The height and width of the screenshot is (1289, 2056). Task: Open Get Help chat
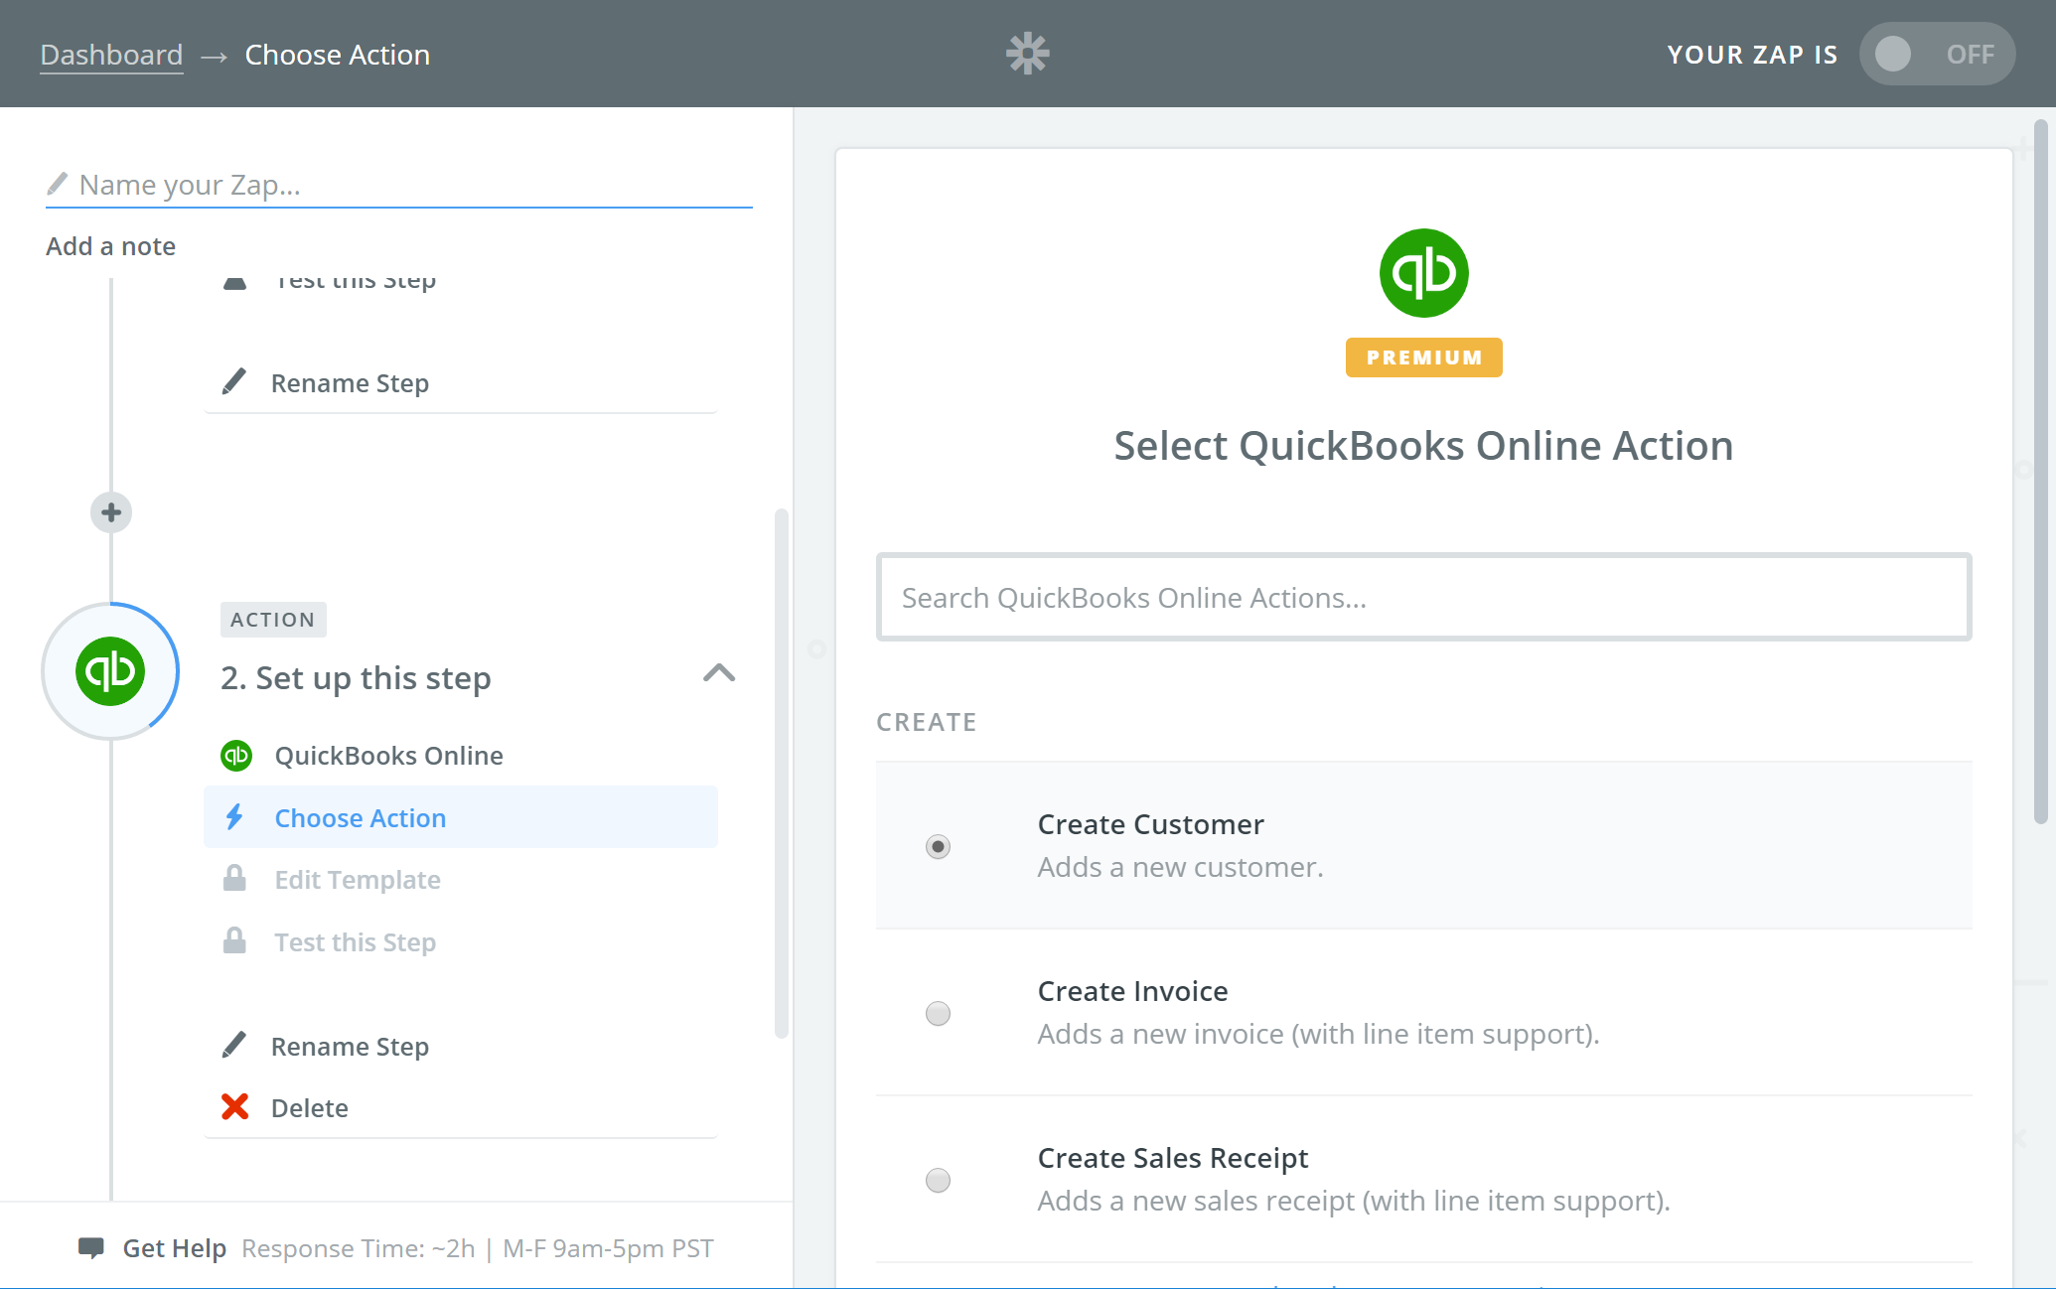(x=174, y=1248)
